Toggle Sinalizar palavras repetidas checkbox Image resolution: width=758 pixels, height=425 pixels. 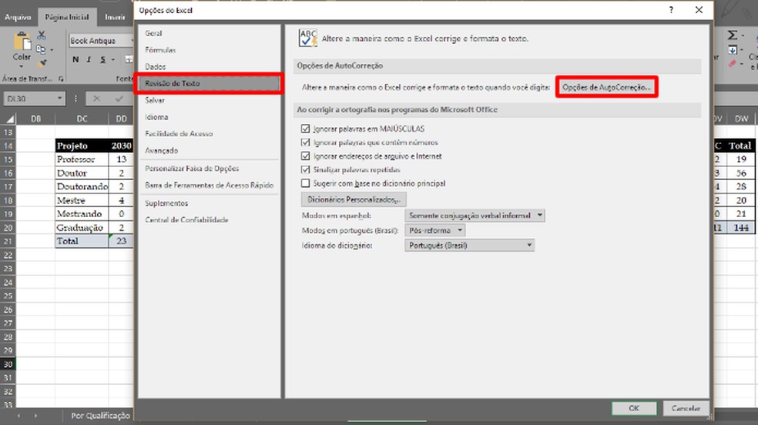(306, 169)
